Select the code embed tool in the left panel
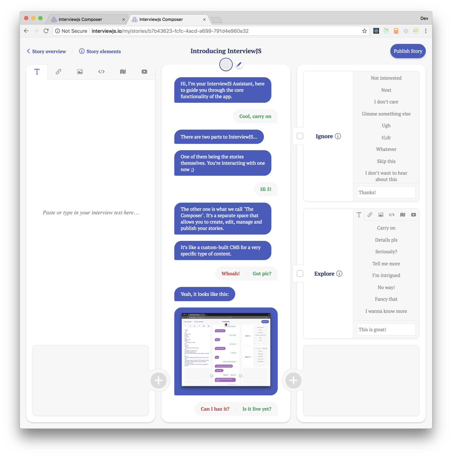The height and width of the screenshot is (457, 452). 101,72
